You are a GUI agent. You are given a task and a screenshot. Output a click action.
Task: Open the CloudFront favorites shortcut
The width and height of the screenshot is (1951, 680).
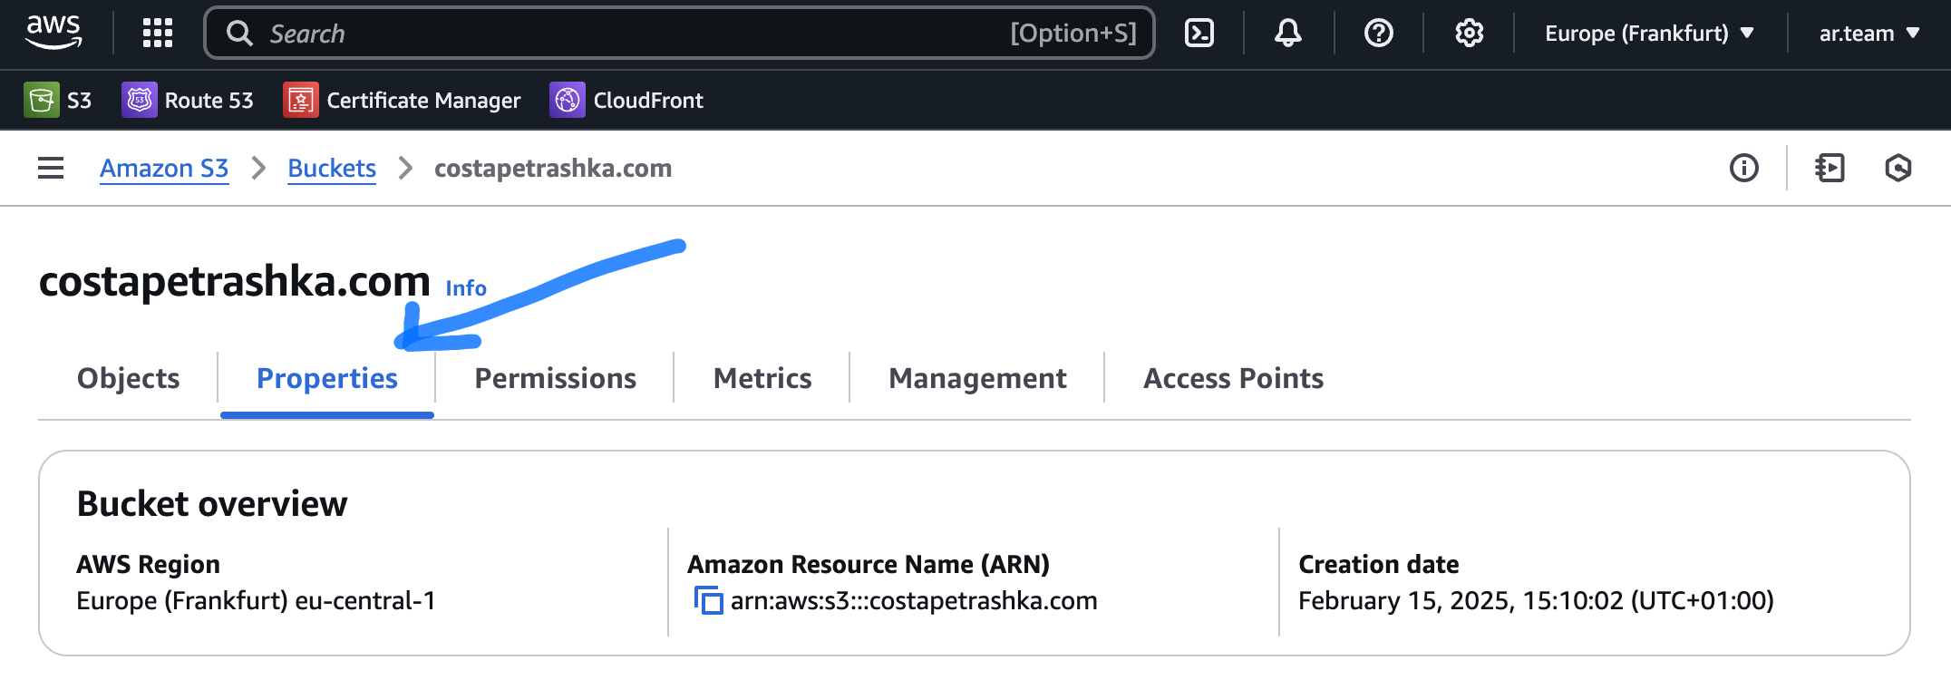[x=626, y=101]
